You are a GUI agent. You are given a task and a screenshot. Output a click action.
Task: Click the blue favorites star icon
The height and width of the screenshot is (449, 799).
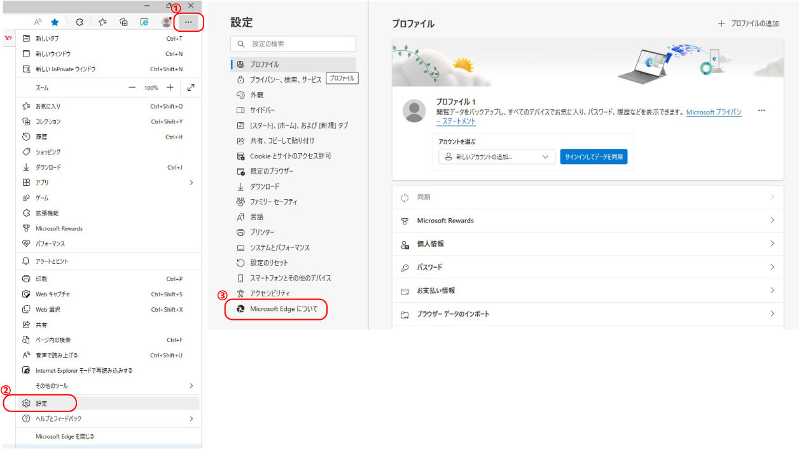point(55,22)
